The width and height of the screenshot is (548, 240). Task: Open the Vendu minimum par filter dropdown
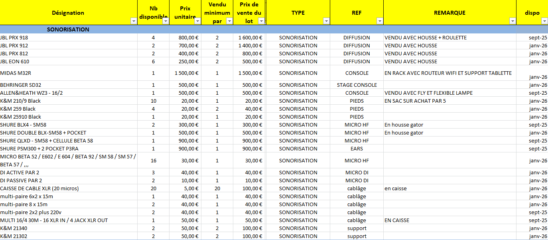[229, 21]
